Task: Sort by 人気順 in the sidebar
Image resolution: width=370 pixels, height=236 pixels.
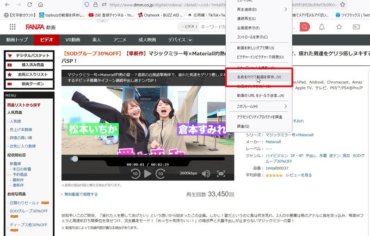Action: [15, 121]
